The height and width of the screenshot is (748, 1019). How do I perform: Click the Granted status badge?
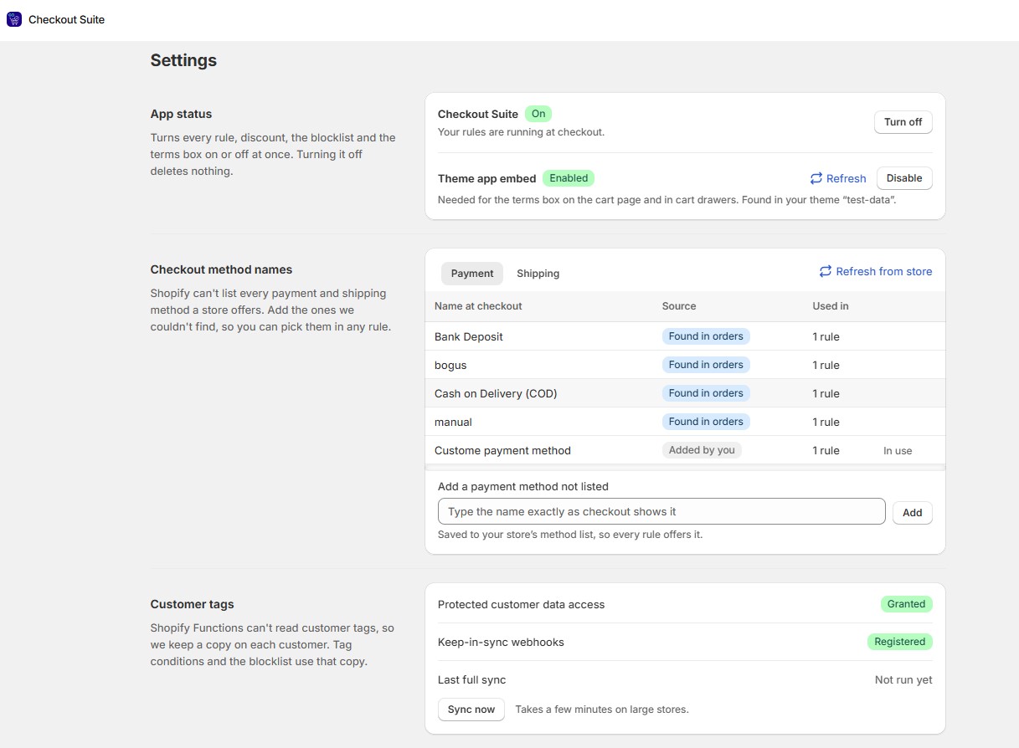coord(906,604)
